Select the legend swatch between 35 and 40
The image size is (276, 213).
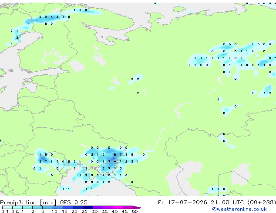(x=108, y=207)
